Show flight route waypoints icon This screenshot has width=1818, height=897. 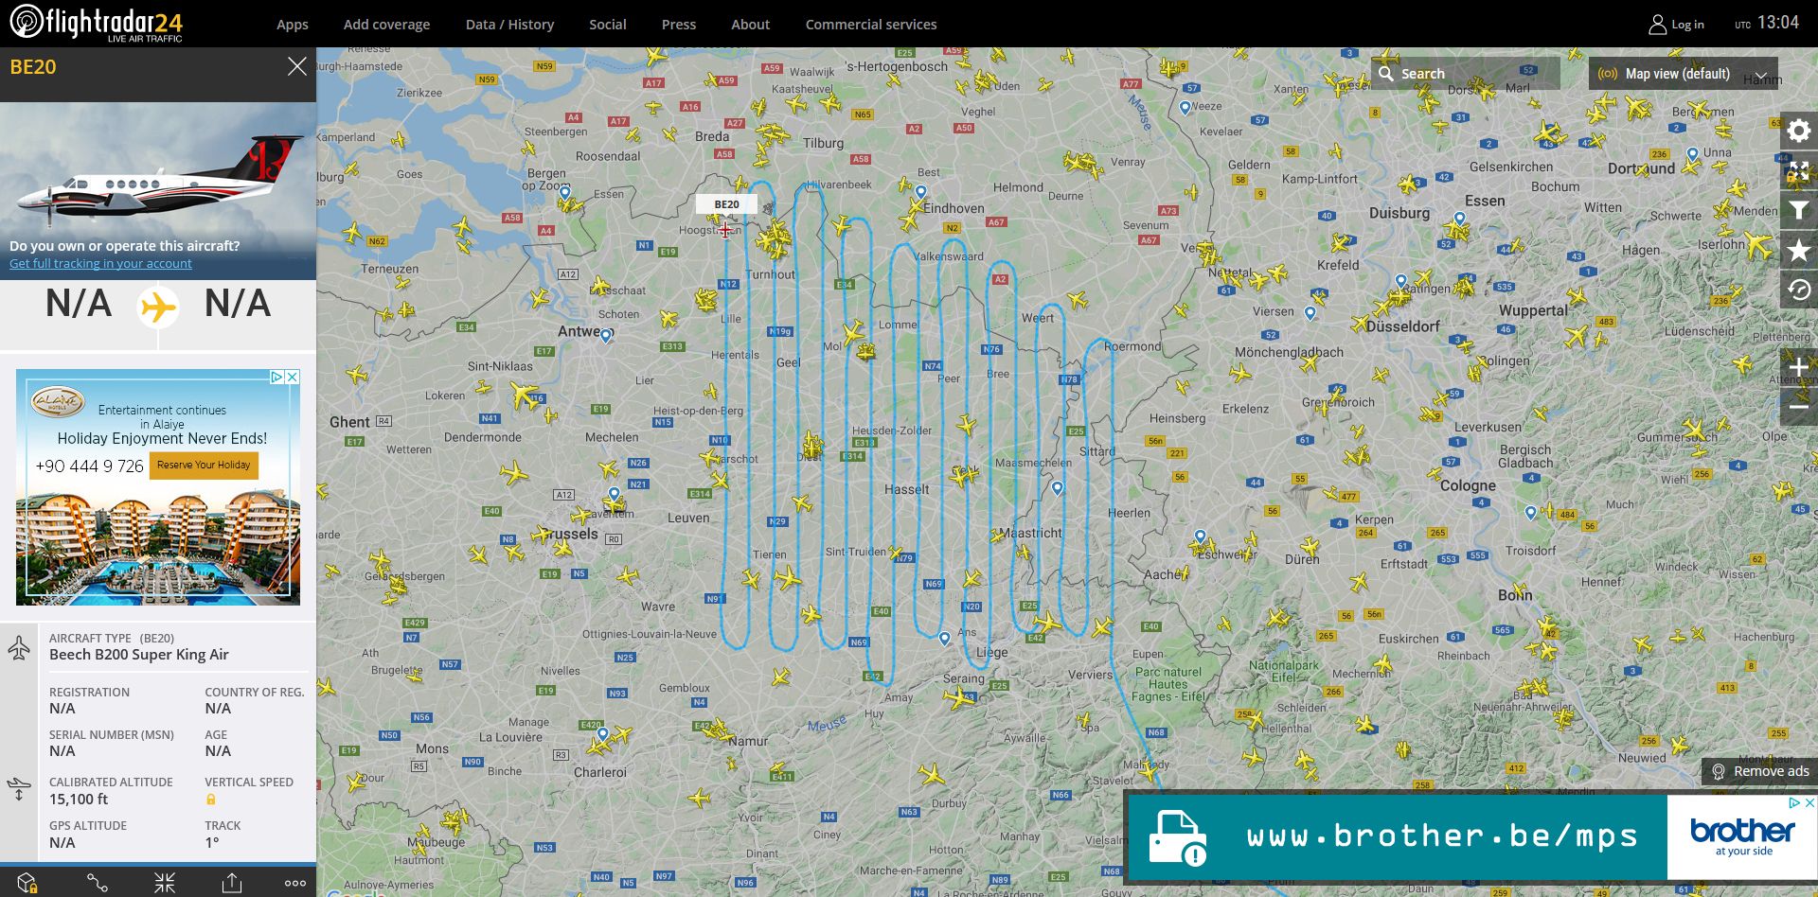[x=97, y=883]
